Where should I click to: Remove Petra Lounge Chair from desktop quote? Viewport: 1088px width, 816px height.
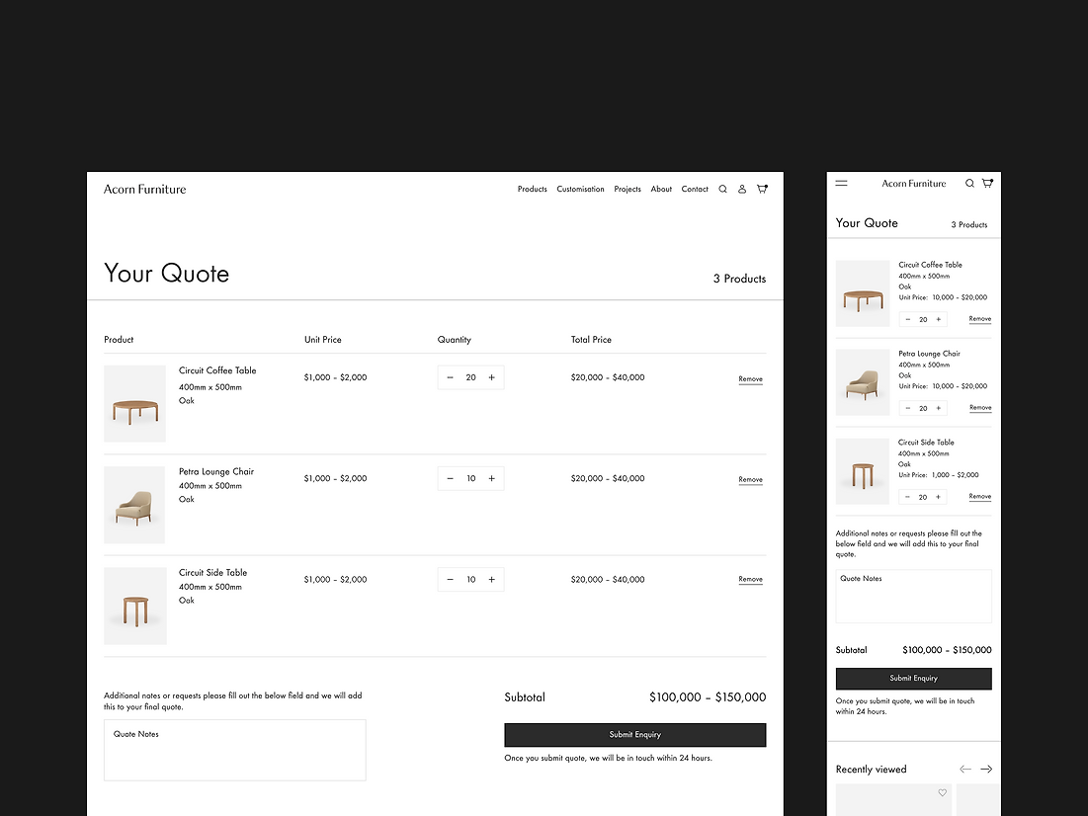[750, 479]
